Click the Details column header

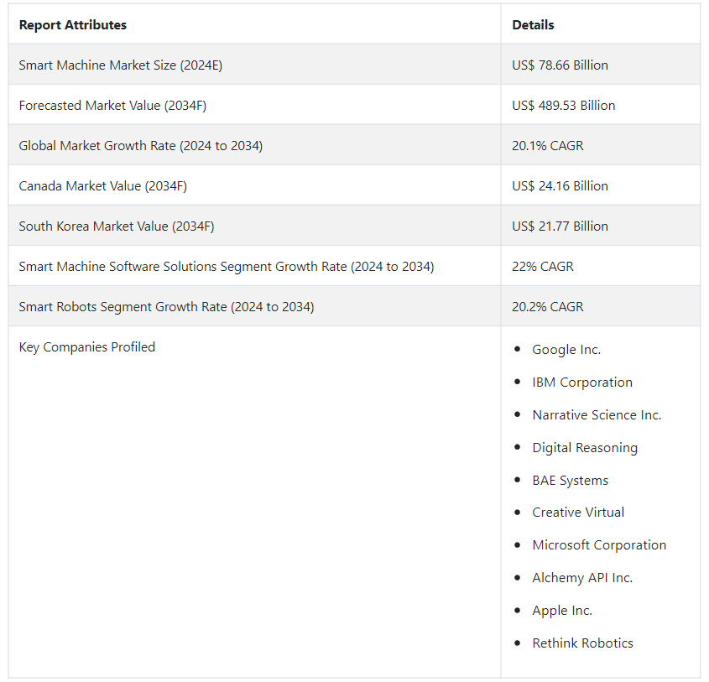coord(533,25)
